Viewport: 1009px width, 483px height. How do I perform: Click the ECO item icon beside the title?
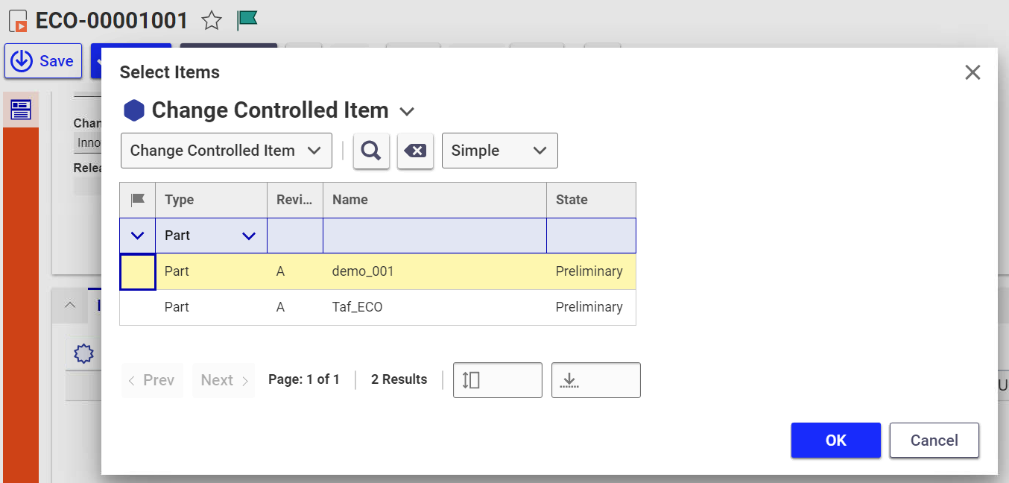tap(19, 22)
